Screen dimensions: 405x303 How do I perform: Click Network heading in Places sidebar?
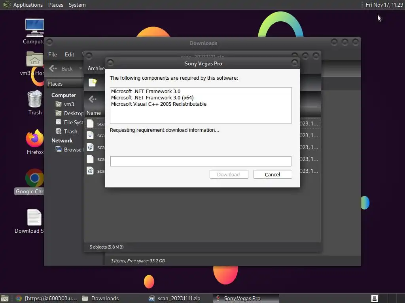coord(62,140)
